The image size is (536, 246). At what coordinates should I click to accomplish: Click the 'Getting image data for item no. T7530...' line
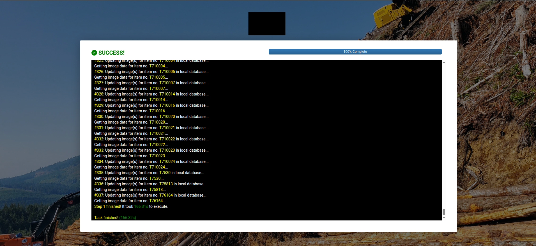(x=129, y=178)
